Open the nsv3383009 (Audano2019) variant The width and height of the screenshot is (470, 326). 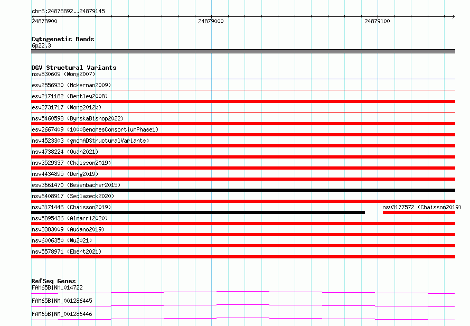[x=68, y=229]
